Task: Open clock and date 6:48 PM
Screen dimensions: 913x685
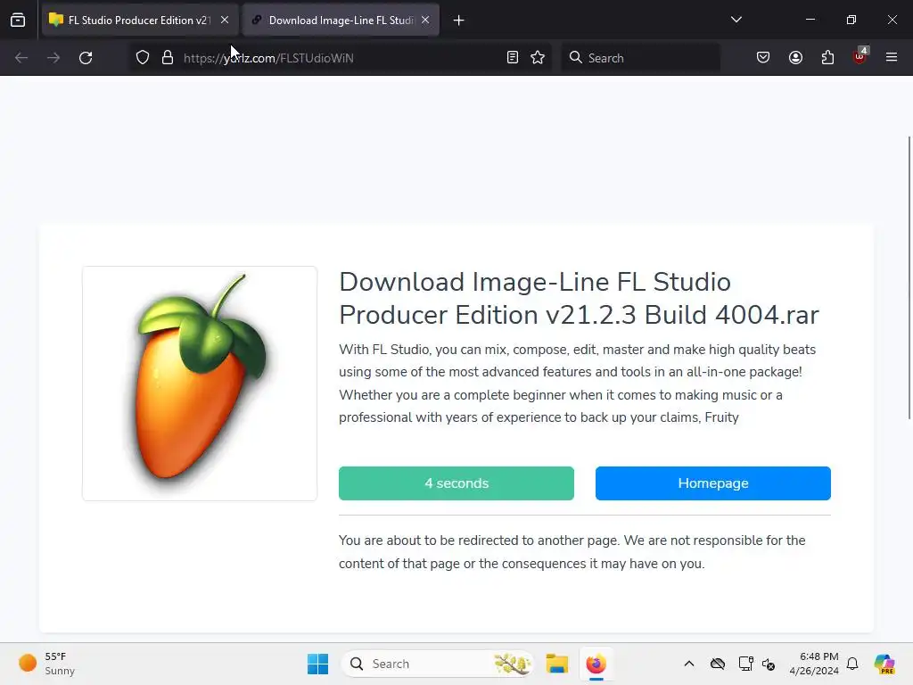Action: pyautogui.click(x=813, y=664)
